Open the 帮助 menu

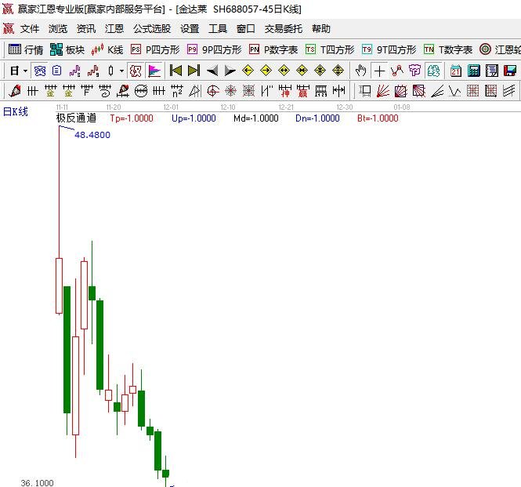(321, 28)
